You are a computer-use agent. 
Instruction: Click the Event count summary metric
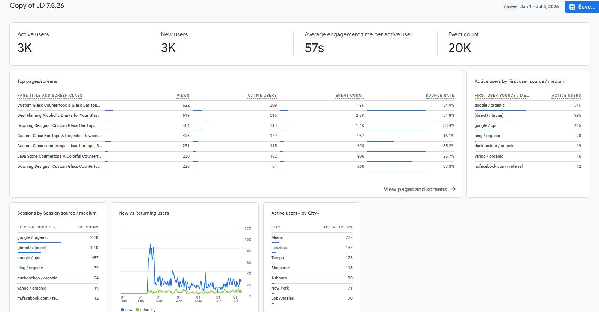point(463,34)
